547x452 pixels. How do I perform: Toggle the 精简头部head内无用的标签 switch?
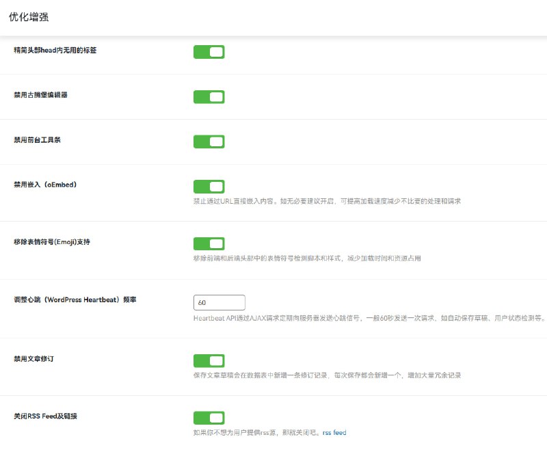[x=209, y=52]
